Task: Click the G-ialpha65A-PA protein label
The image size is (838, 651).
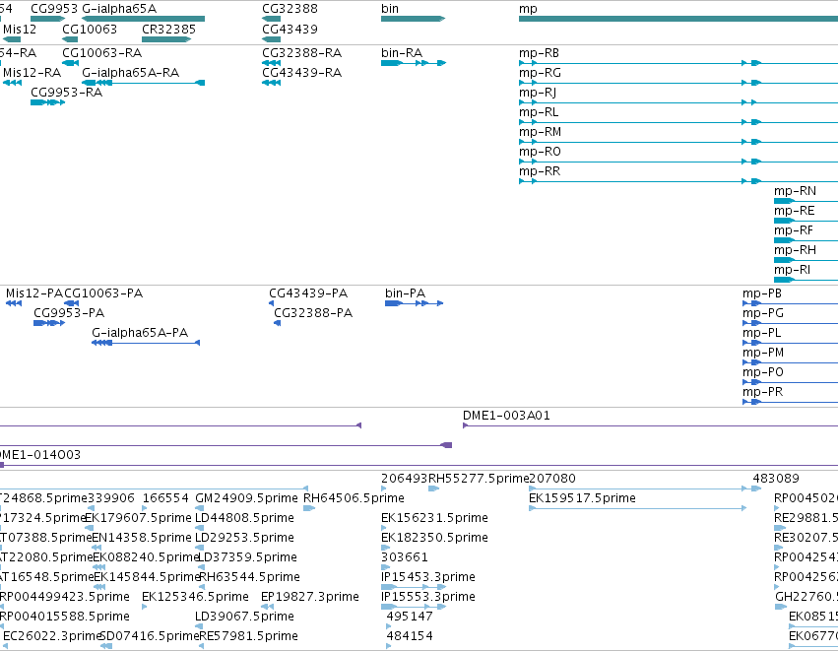Action: point(140,333)
